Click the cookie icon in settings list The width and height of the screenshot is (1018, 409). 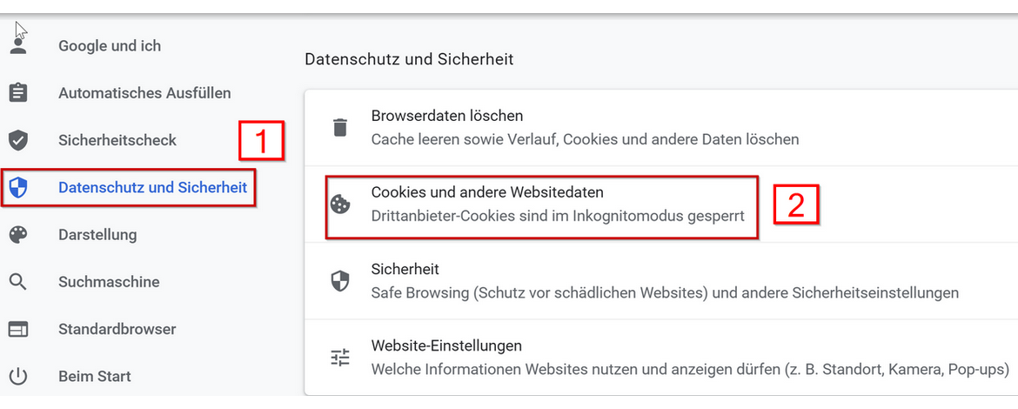[340, 204]
